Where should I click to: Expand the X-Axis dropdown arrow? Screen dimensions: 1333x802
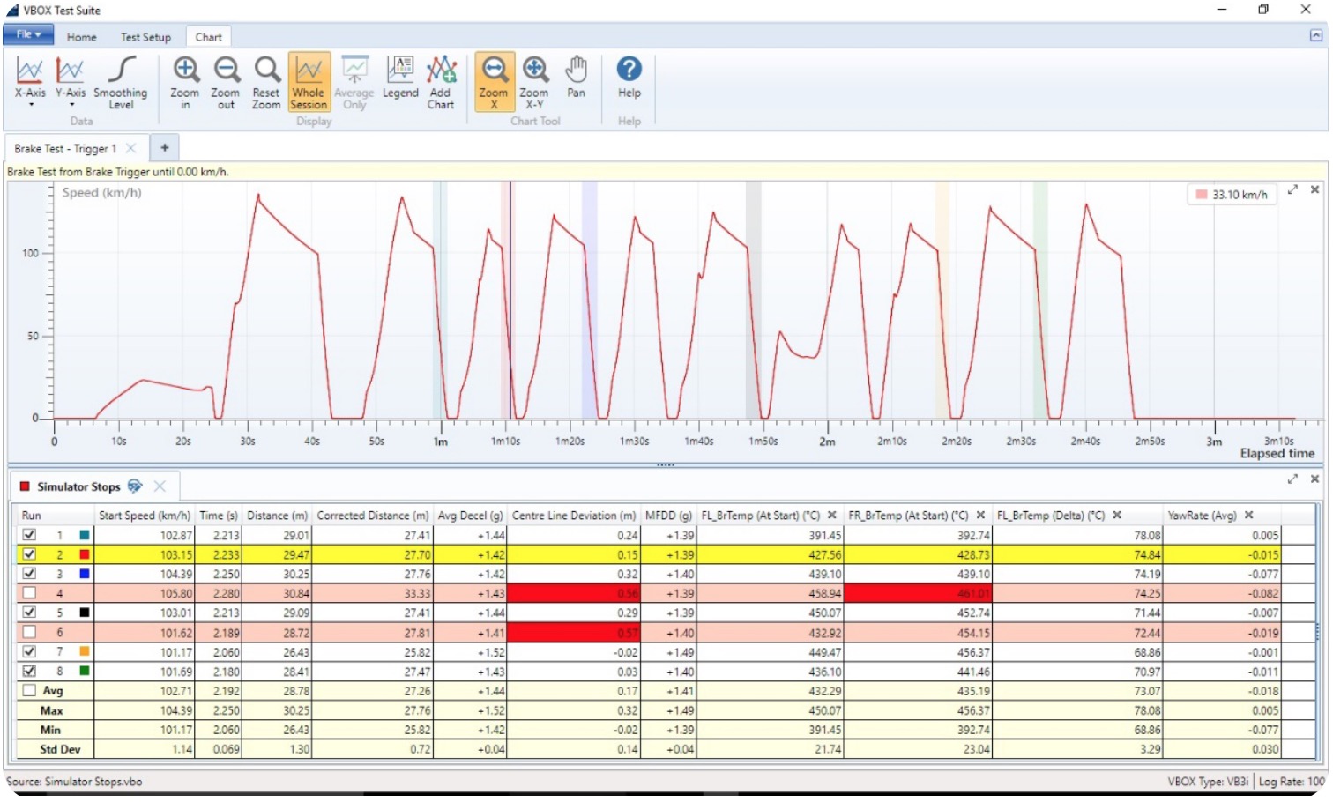[x=31, y=105]
